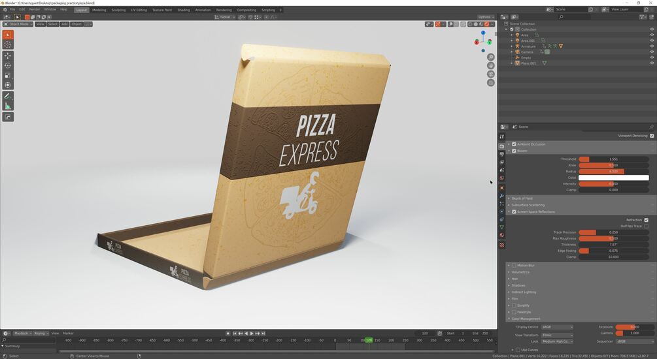Screen dimensions: 657x359
Task: Play animation in timeline
Action: click(252, 334)
